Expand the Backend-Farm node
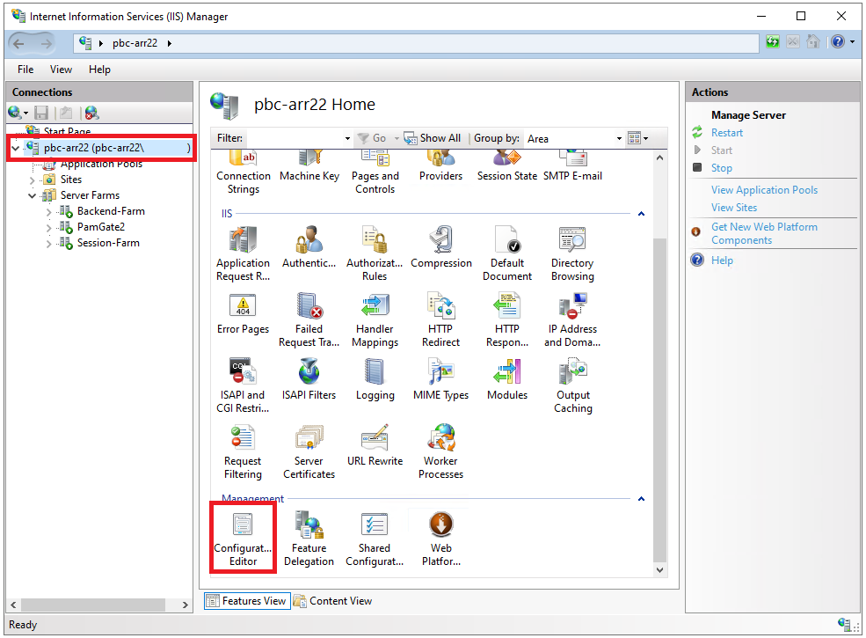The width and height of the screenshot is (866, 638). tap(48, 212)
